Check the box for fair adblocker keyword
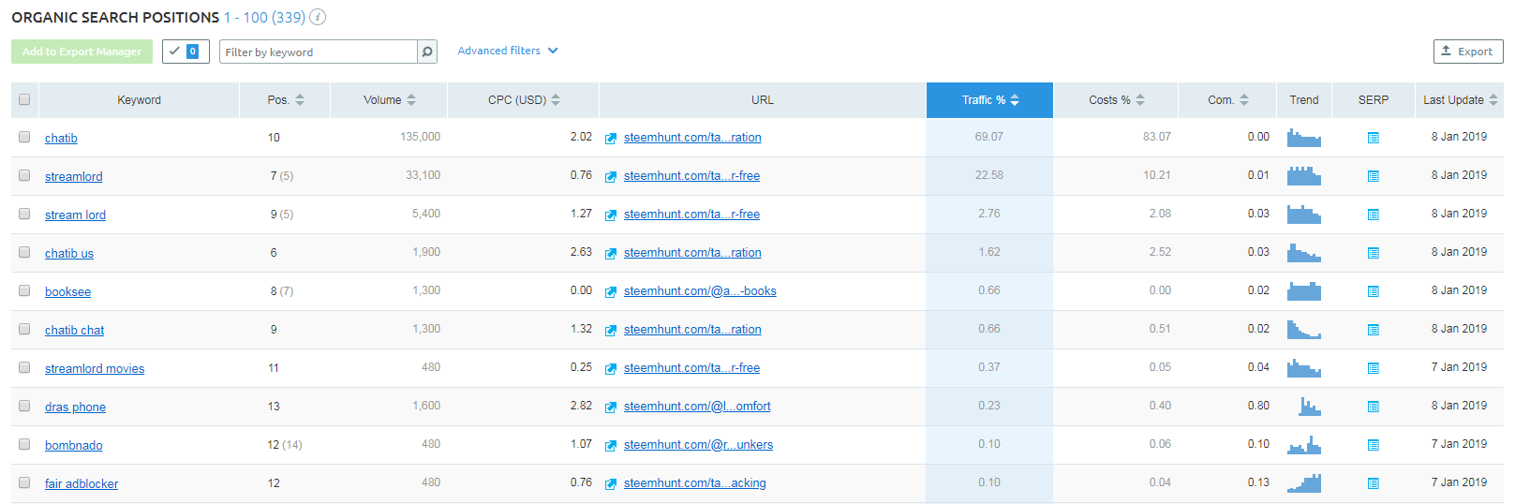The height and width of the screenshot is (504, 1515). (x=24, y=482)
